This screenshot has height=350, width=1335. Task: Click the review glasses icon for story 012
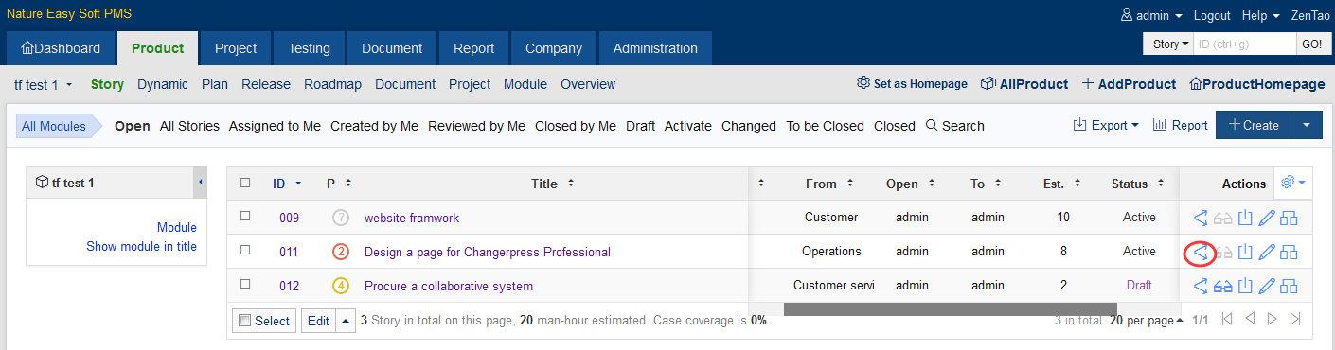pyautogui.click(x=1223, y=287)
